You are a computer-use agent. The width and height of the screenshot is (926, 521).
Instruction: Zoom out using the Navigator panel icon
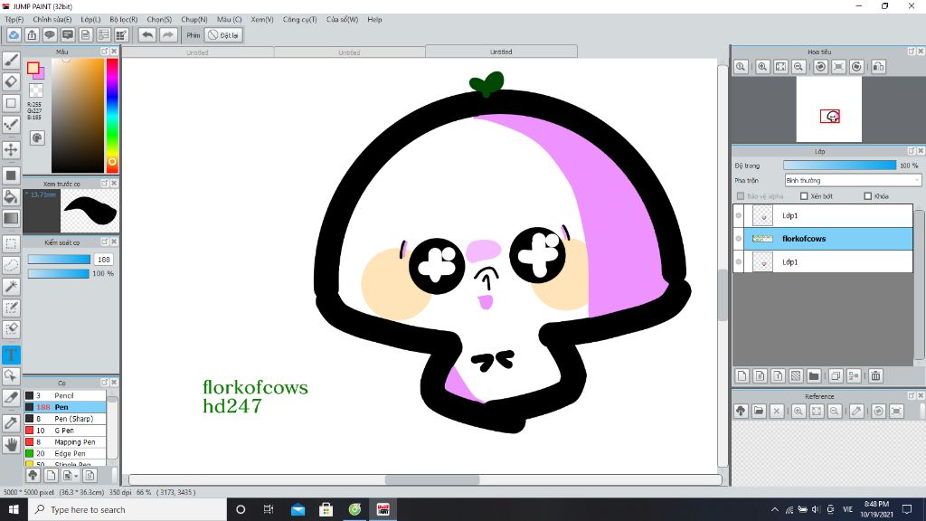pos(798,67)
